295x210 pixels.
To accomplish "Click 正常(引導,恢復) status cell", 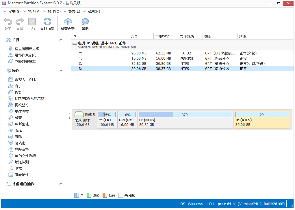I will (252, 64).
